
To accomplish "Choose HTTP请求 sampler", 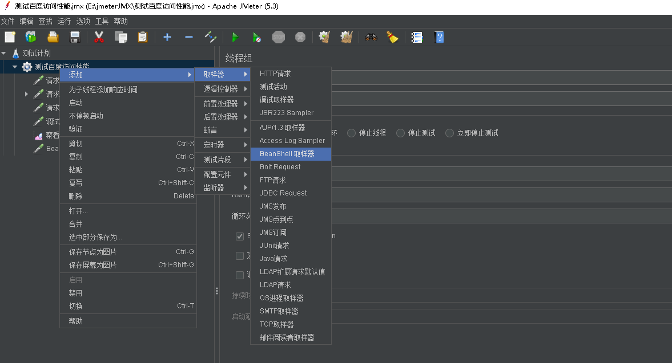I will pyautogui.click(x=291, y=74).
